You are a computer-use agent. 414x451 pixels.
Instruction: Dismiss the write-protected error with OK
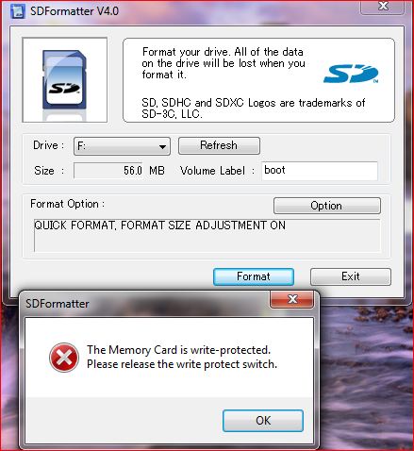[263, 421]
